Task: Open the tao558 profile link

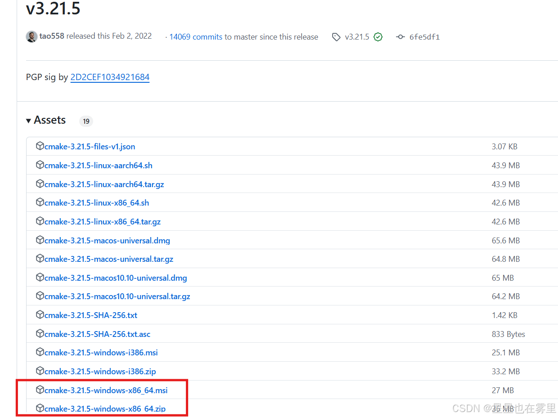Action: pyautogui.click(x=52, y=36)
